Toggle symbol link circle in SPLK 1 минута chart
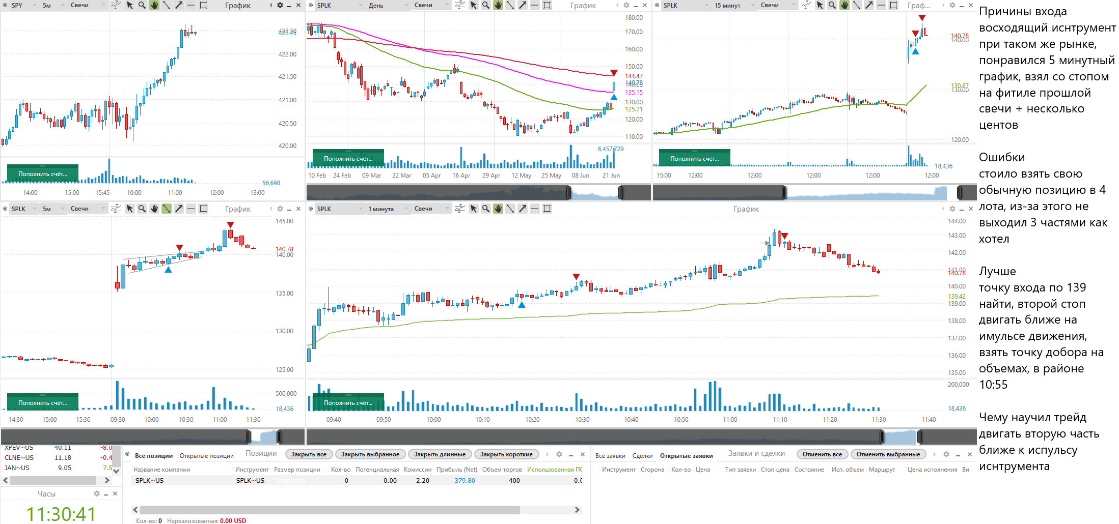1119x524 pixels. (x=311, y=209)
